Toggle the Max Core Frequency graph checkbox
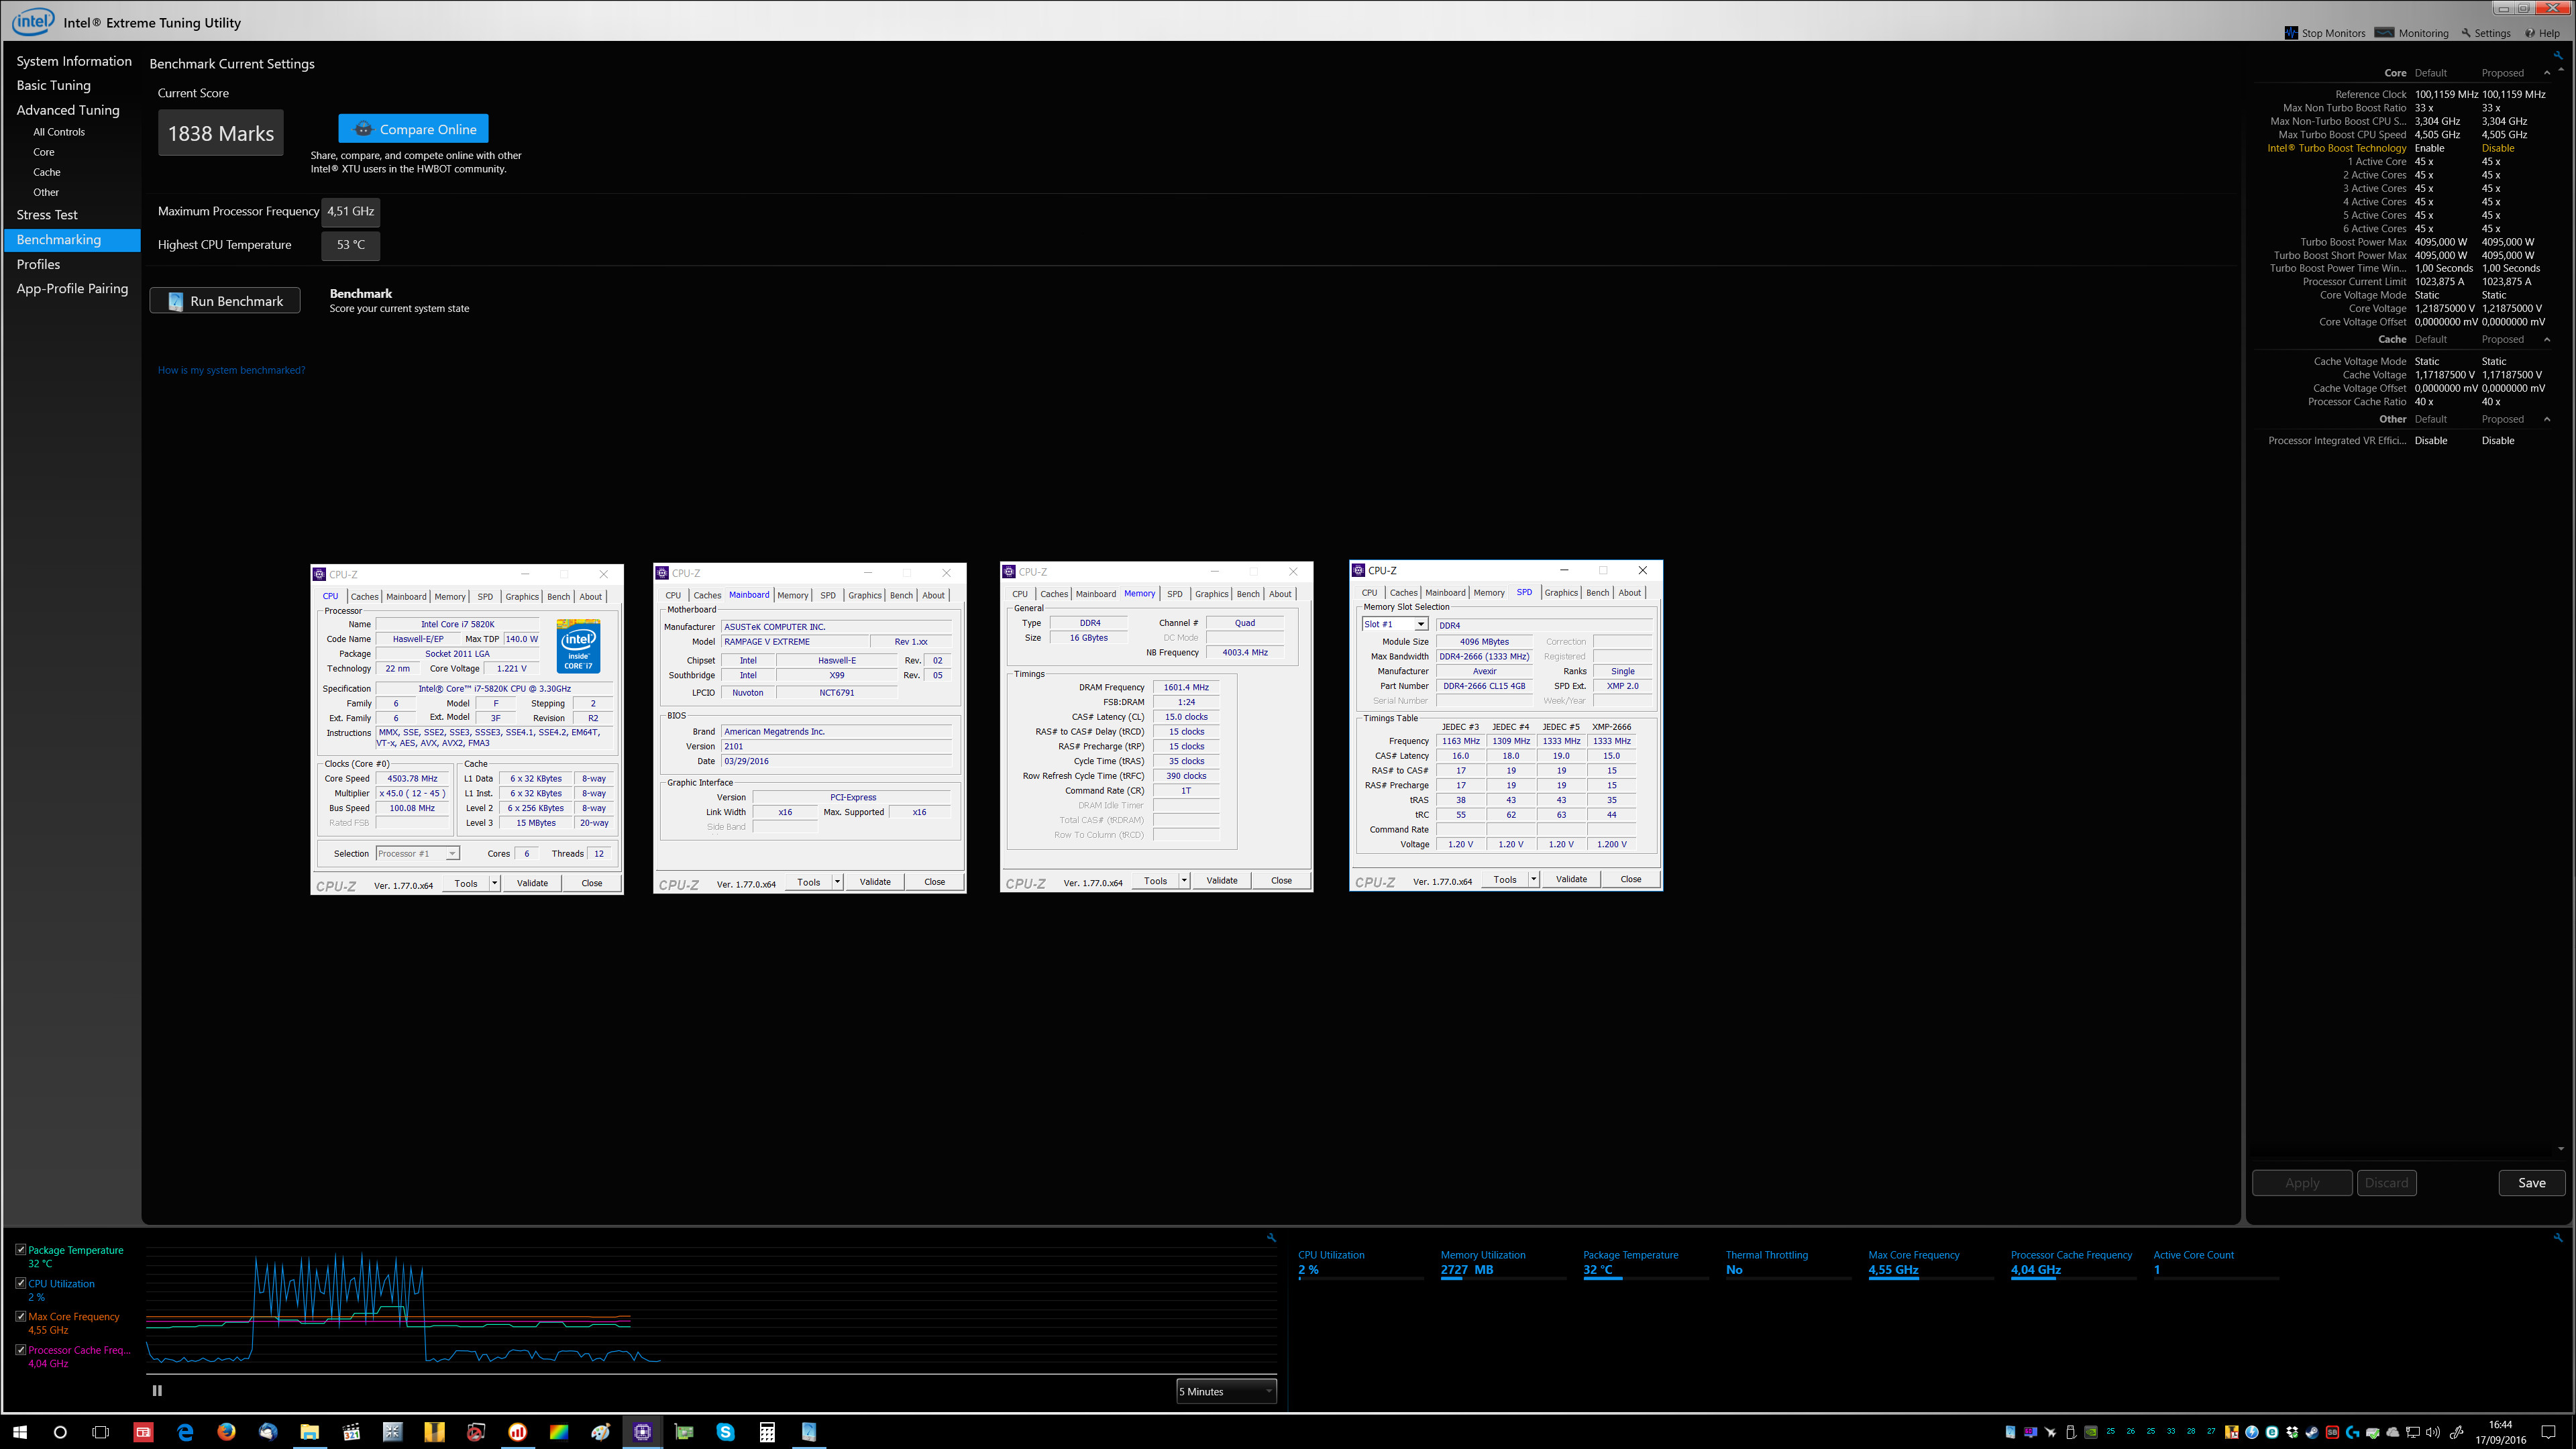This screenshot has width=2576, height=1449. click(x=21, y=1316)
